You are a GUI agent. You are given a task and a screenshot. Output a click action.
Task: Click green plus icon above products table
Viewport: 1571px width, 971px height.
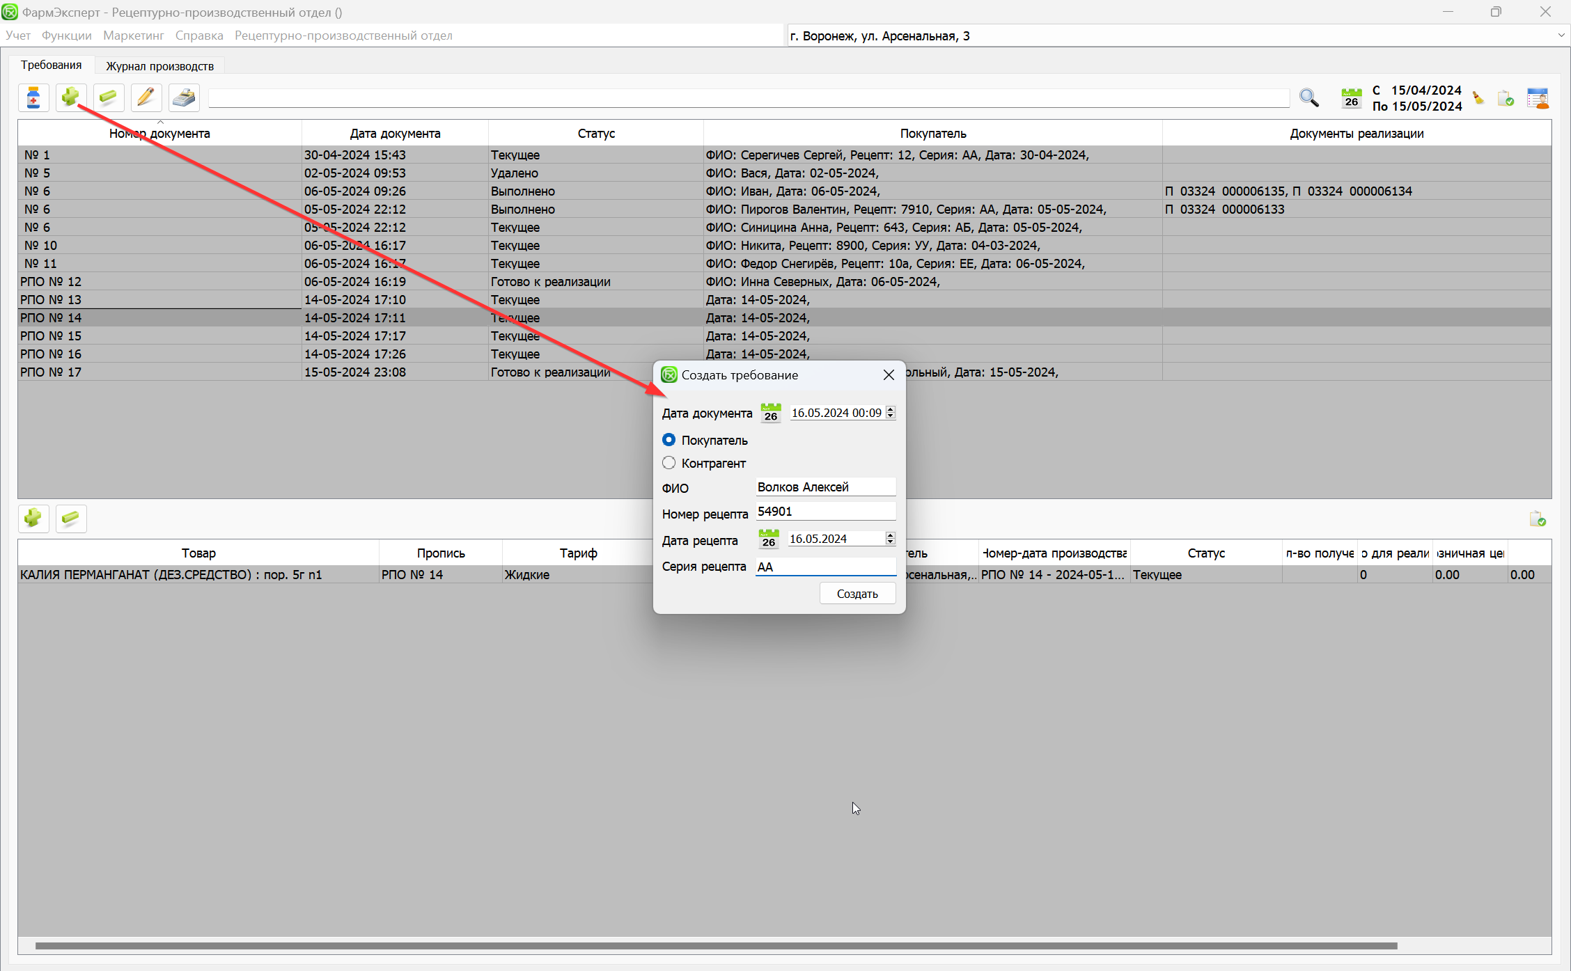pos(33,518)
